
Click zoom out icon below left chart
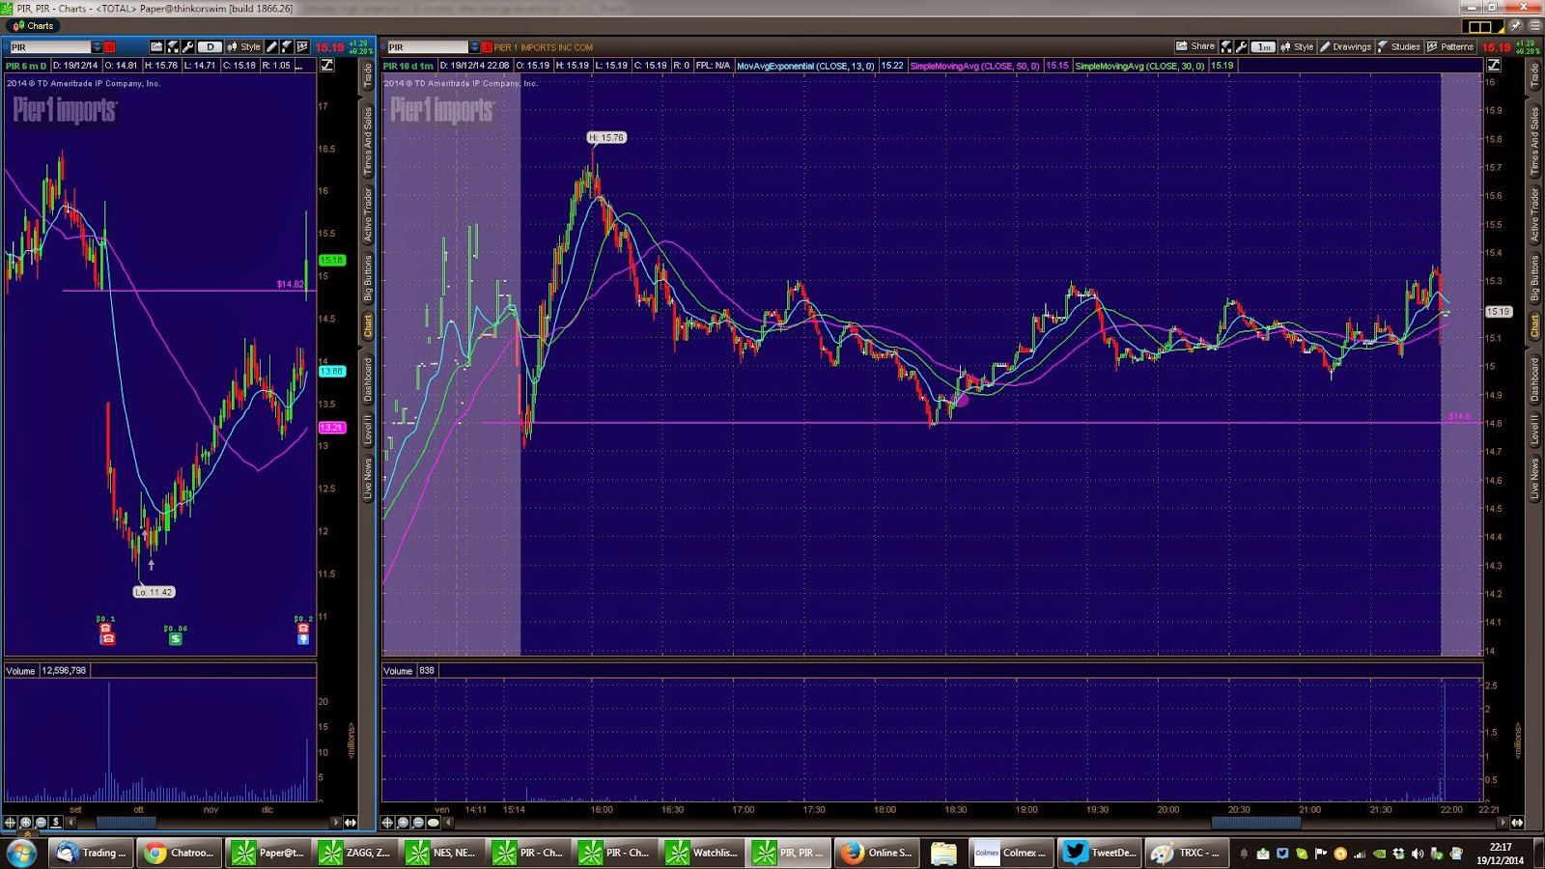pos(41,823)
